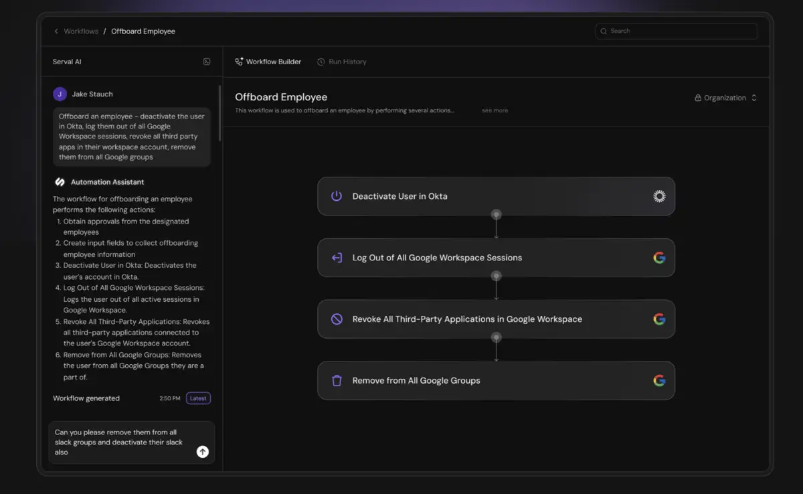803x494 pixels.
Task: Click the Google logo on Log Out step
Action: (x=659, y=258)
